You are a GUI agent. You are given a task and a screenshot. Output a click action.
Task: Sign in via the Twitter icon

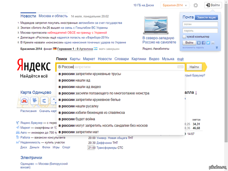[208, 43]
